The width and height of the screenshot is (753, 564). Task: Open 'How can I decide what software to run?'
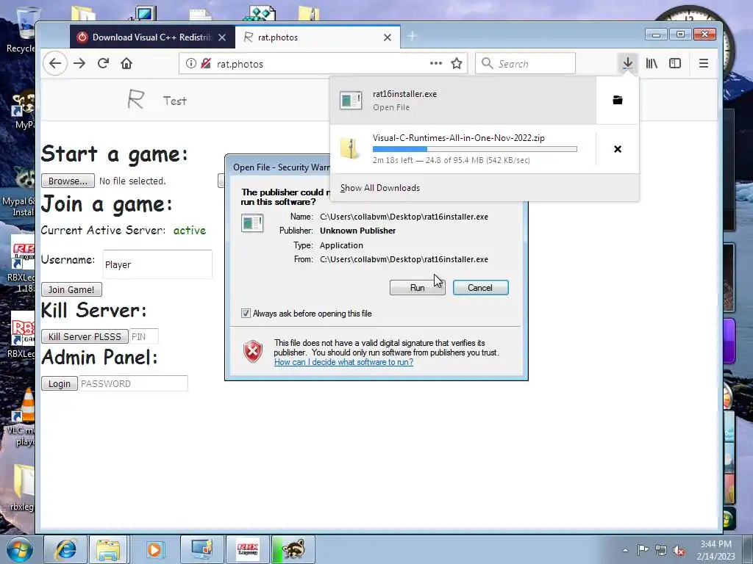[343, 362]
